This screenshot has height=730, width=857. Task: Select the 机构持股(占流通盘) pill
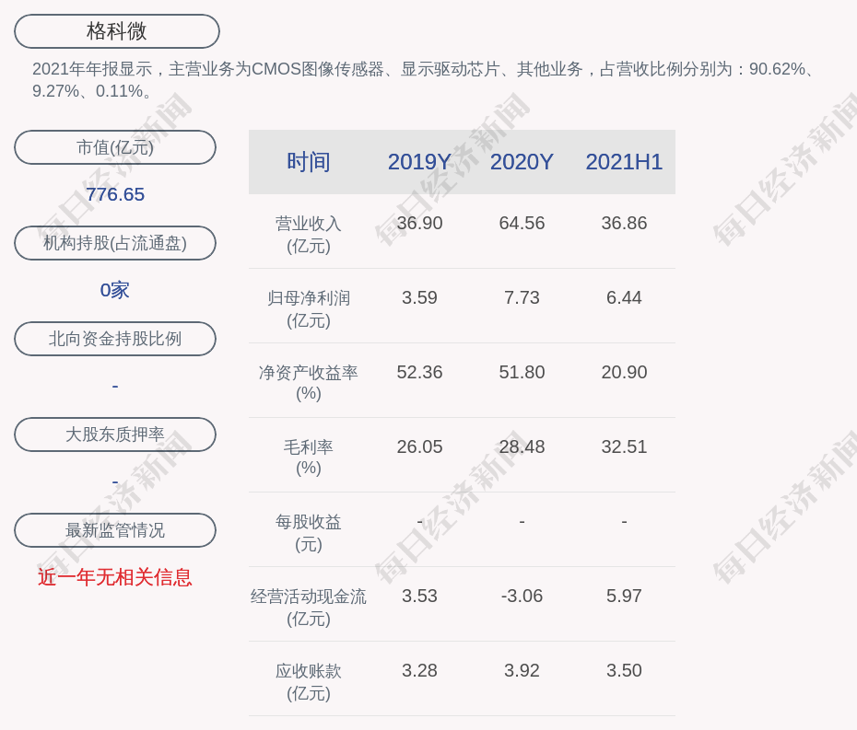115,243
